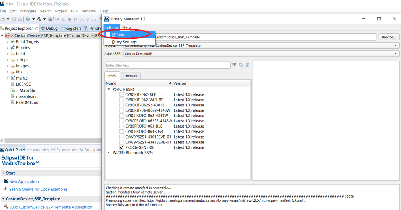Click the filter funnel icon in Library Manager
The height and width of the screenshot is (210, 401).
(x=234, y=65)
